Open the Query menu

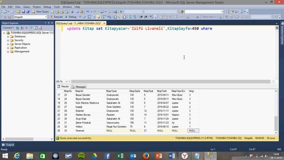point(27,7)
